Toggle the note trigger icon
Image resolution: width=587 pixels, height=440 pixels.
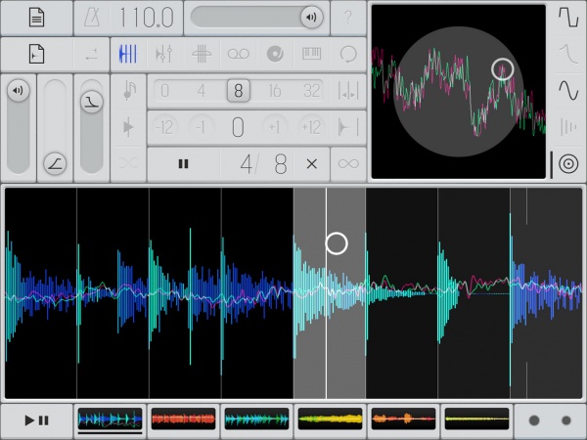(129, 90)
